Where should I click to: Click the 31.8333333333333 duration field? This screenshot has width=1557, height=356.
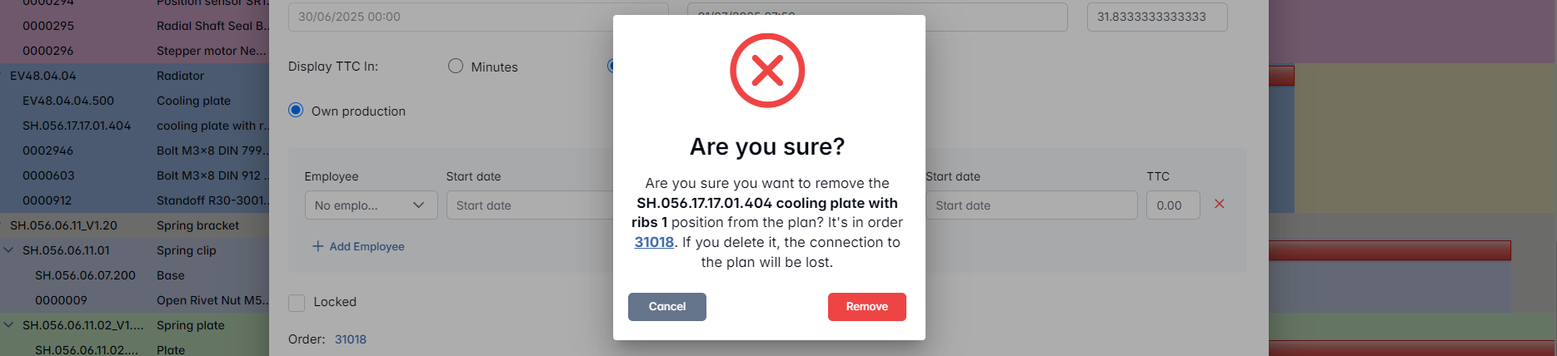pyautogui.click(x=1156, y=17)
